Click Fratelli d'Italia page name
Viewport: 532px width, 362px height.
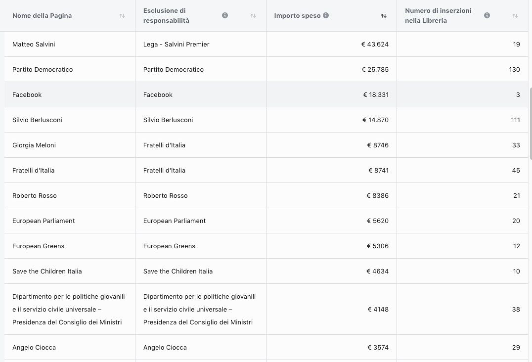click(33, 170)
